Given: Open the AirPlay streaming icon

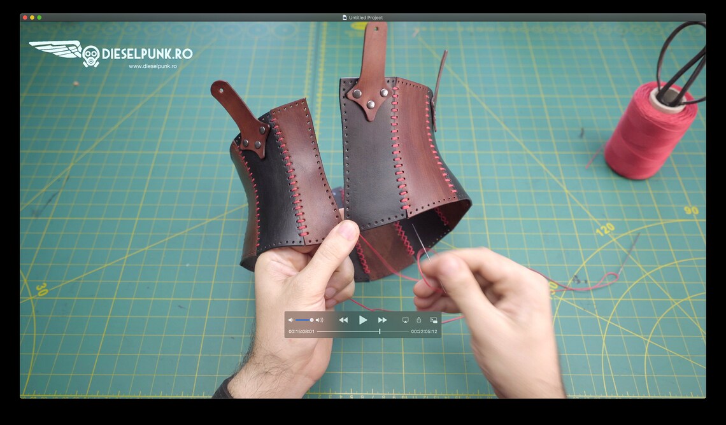Looking at the screenshot, I should tap(405, 320).
